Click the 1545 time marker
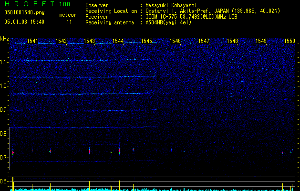 (x=146, y=41)
